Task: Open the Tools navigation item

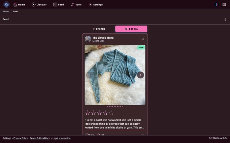Action: (x=76, y=5)
